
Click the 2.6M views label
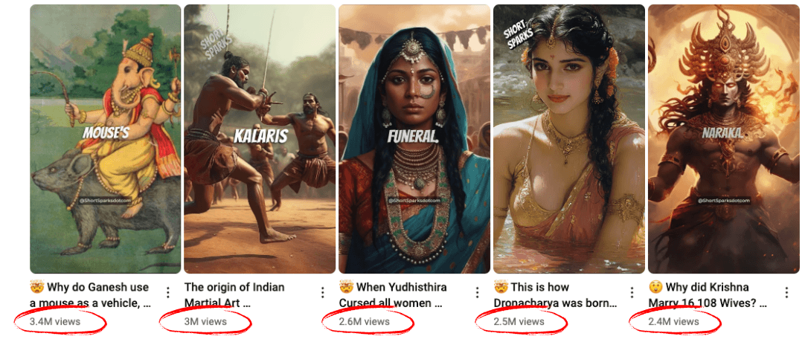[x=365, y=322]
